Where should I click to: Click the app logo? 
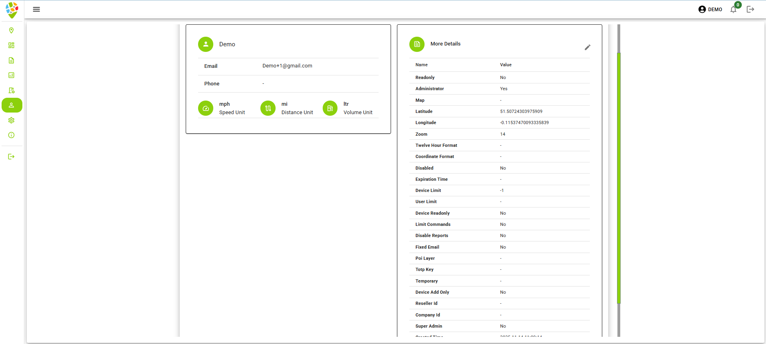[x=12, y=10]
